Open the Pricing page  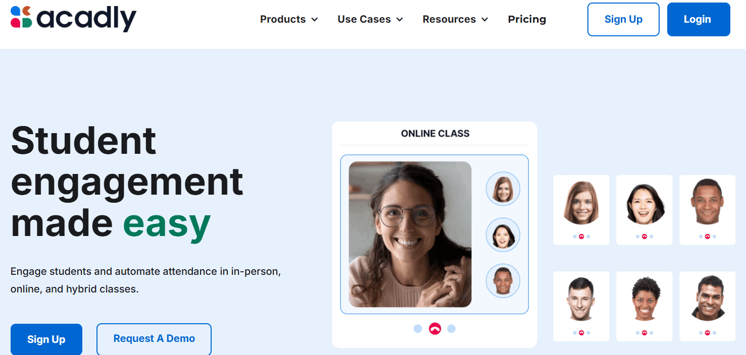coord(527,19)
